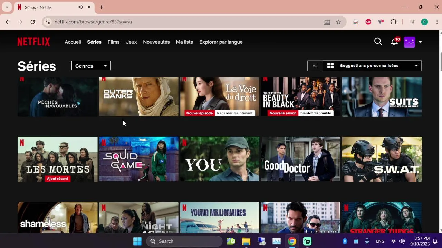Open the tab search dropdown
The width and height of the screenshot is (442, 248).
click(x=7, y=7)
